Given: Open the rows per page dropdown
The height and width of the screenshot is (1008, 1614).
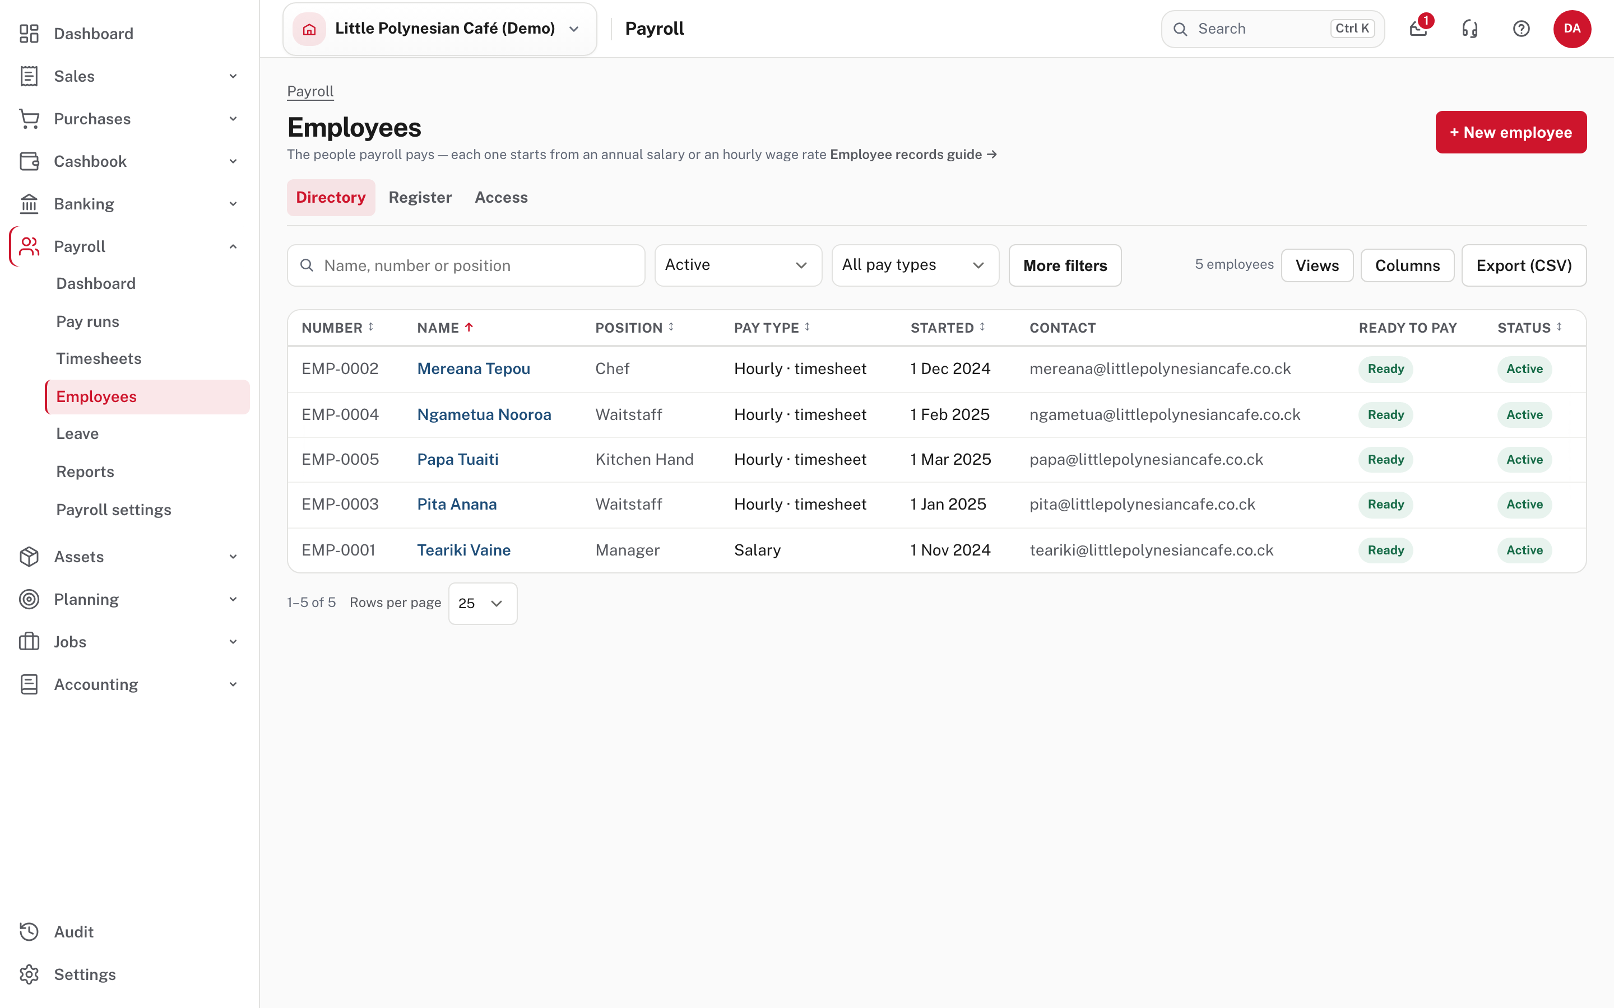Looking at the screenshot, I should click(482, 603).
